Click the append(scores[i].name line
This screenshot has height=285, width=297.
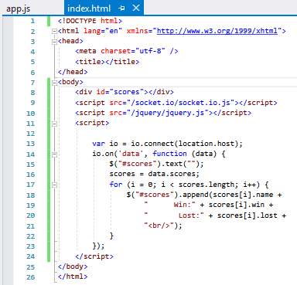pyautogui.click(x=204, y=195)
